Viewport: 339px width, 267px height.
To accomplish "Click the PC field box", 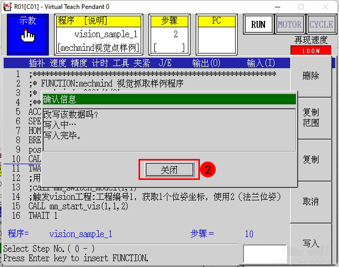I will 217,35.
